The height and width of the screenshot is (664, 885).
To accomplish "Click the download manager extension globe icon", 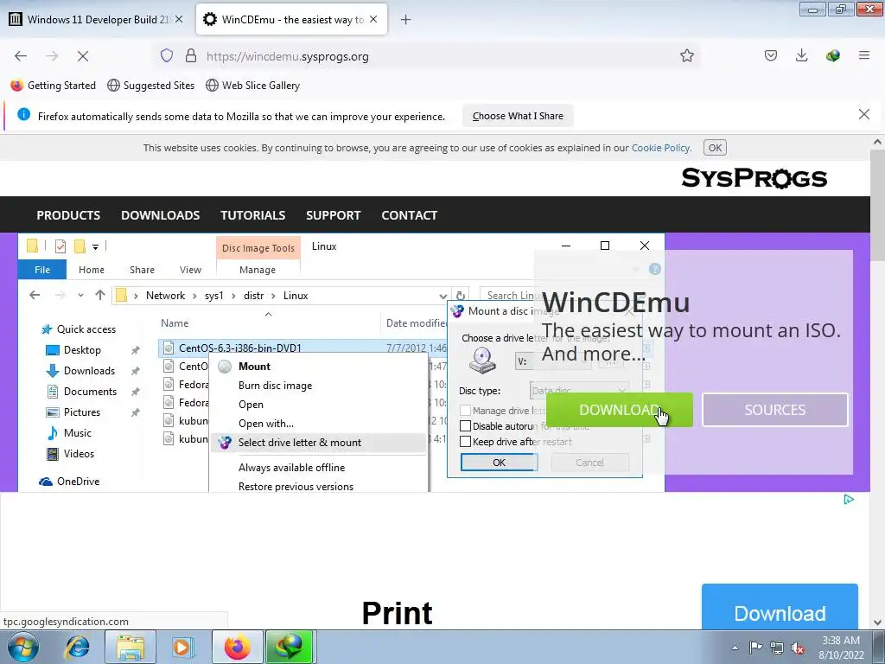I will coord(832,55).
